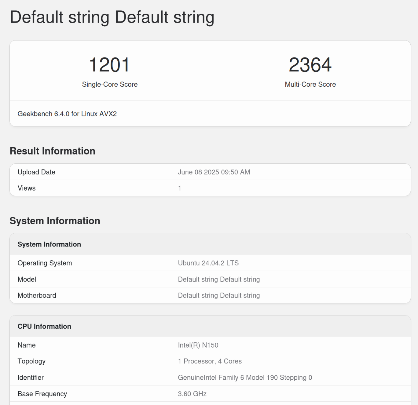This screenshot has width=418, height=405.
Task: Click the large 'System Information' section heading
Action: pos(55,221)
